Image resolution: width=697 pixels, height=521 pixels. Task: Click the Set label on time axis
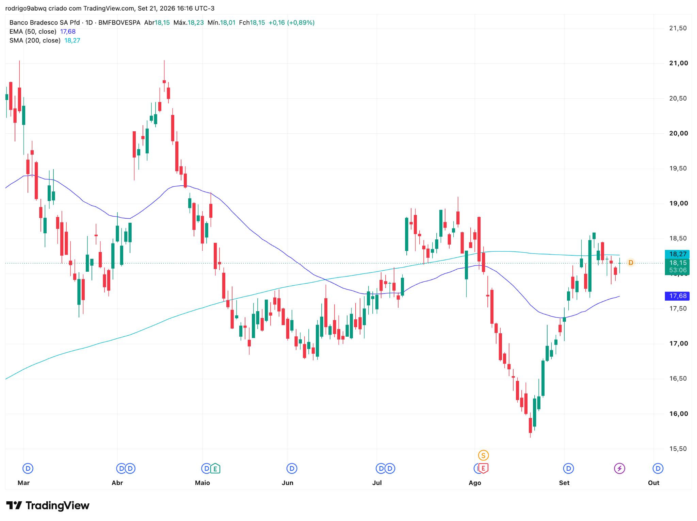pos(564,483)
